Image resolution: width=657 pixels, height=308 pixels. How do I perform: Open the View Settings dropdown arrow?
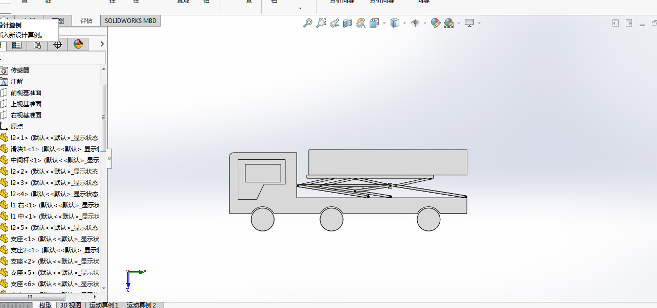479,23
